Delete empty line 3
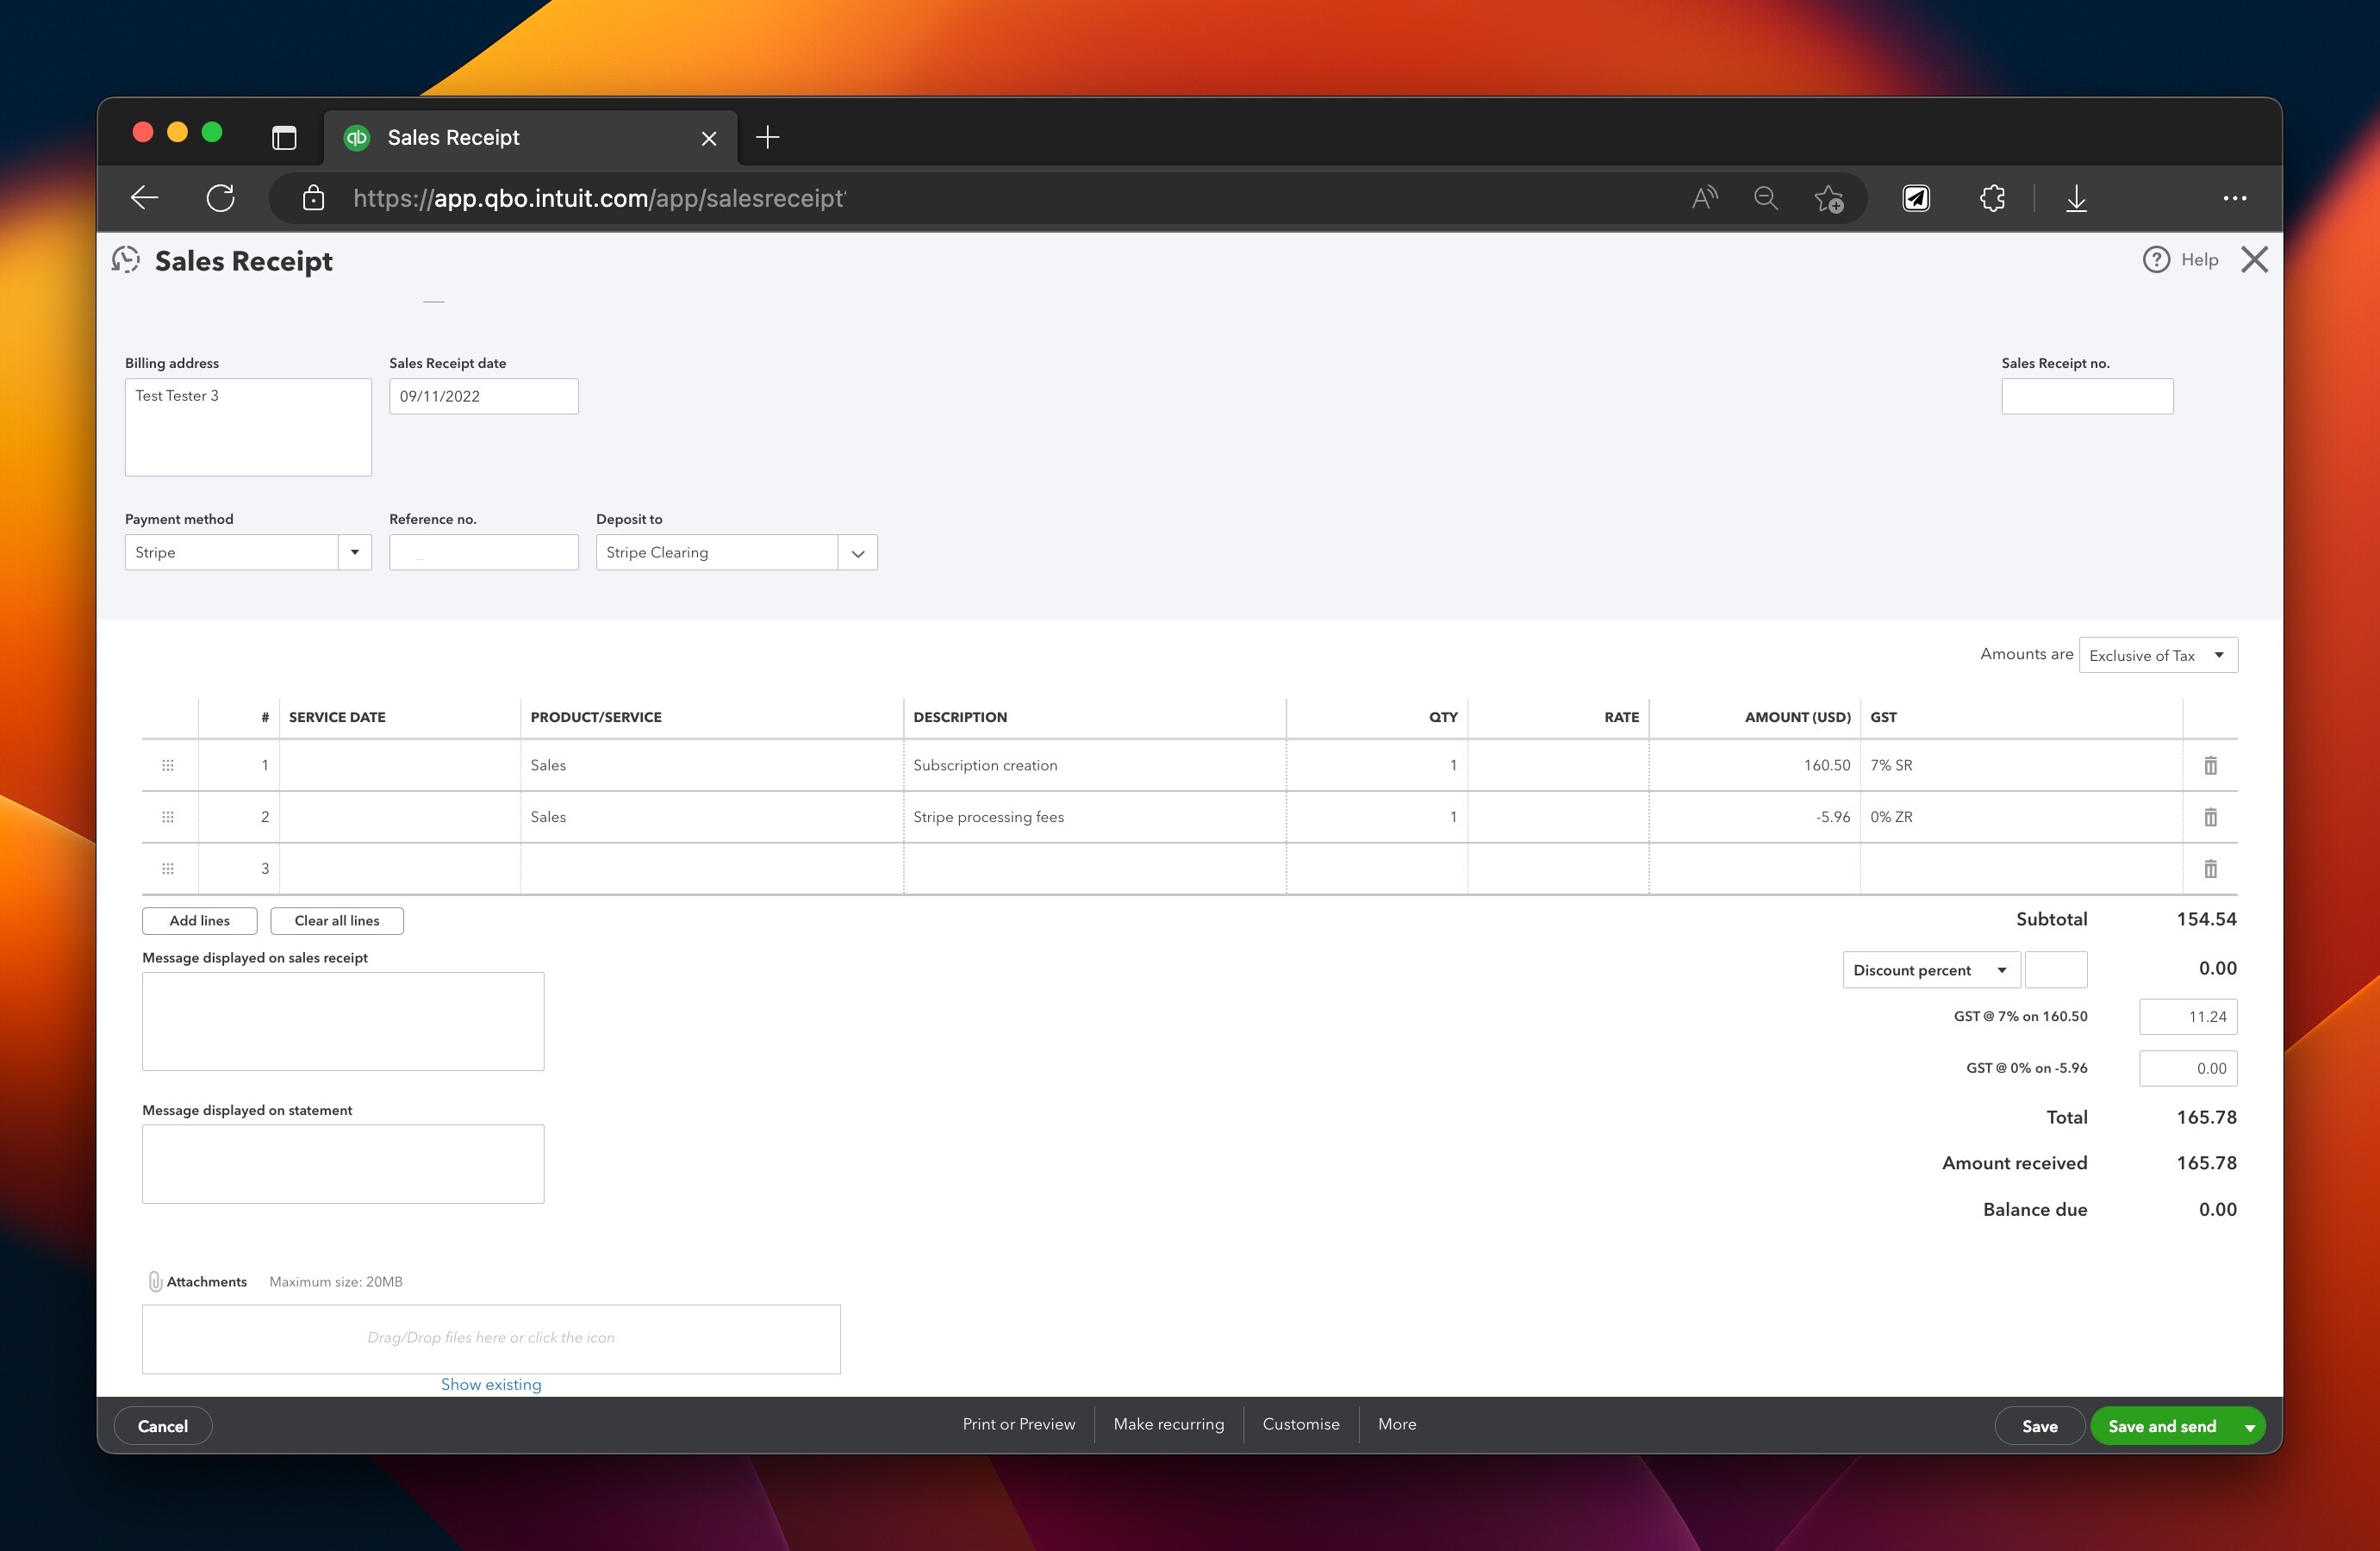This screenshot has width=2380, height=1551. [2210, 869]
